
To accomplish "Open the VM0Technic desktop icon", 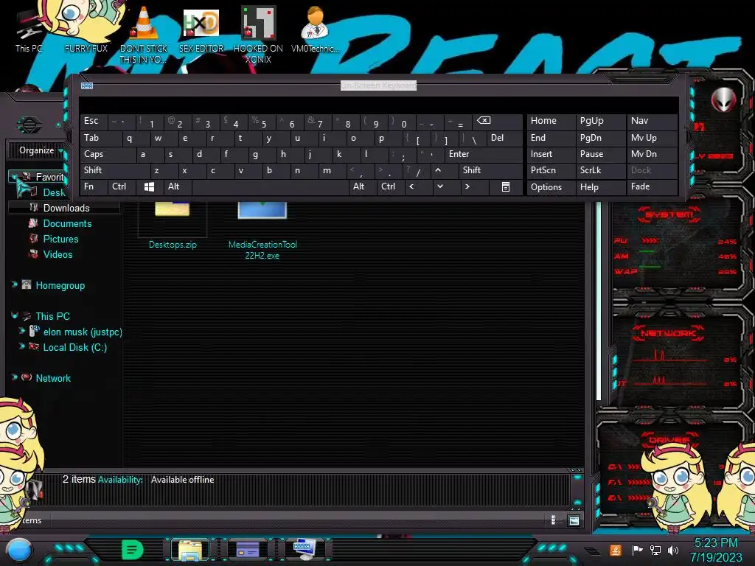I will point(315,29).
